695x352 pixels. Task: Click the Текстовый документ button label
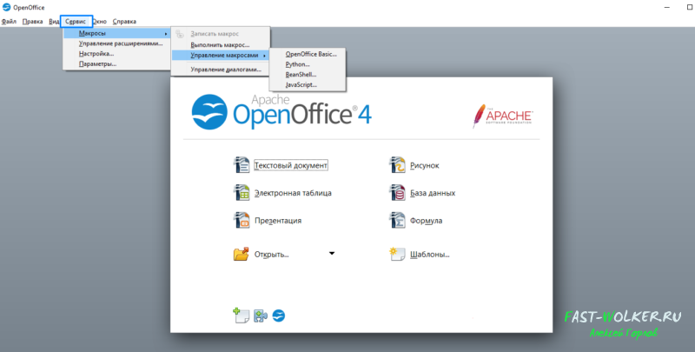tap(291, 165)
